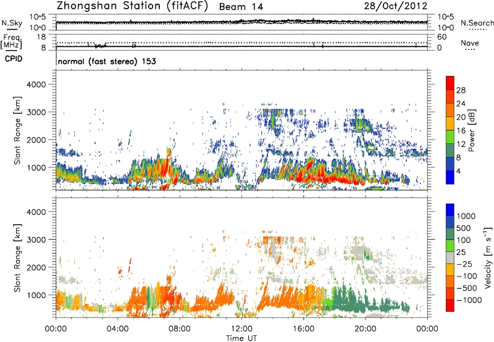The width and height of the screenshot is (494, 342).
Task: Pick the red top segment of power colorbar
Action: pyautogui.click(x=450, y=83)
